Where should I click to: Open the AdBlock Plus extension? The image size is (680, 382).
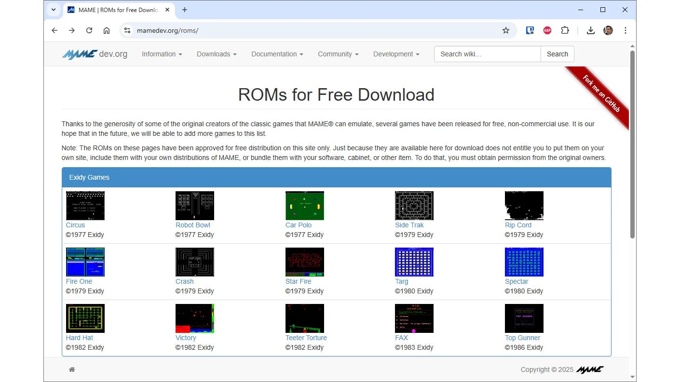pos(547,30)
